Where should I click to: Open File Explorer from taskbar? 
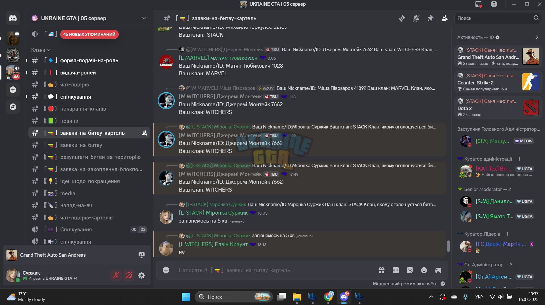pyautogui.click(x=297, y=297)
